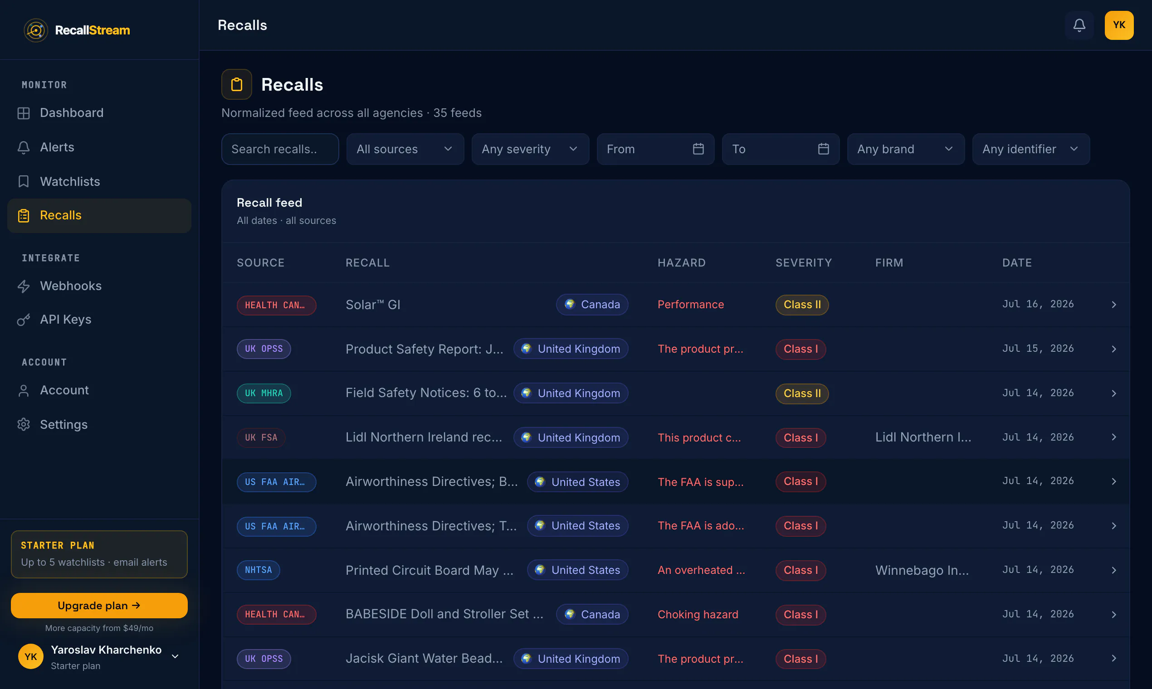The height and width of the screenshot is (689, 1152).
Task: Open Watchlists
Action: pyautogui.click(x=99, y=181)
